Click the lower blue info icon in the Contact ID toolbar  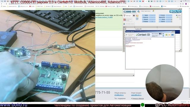(163, 36)
